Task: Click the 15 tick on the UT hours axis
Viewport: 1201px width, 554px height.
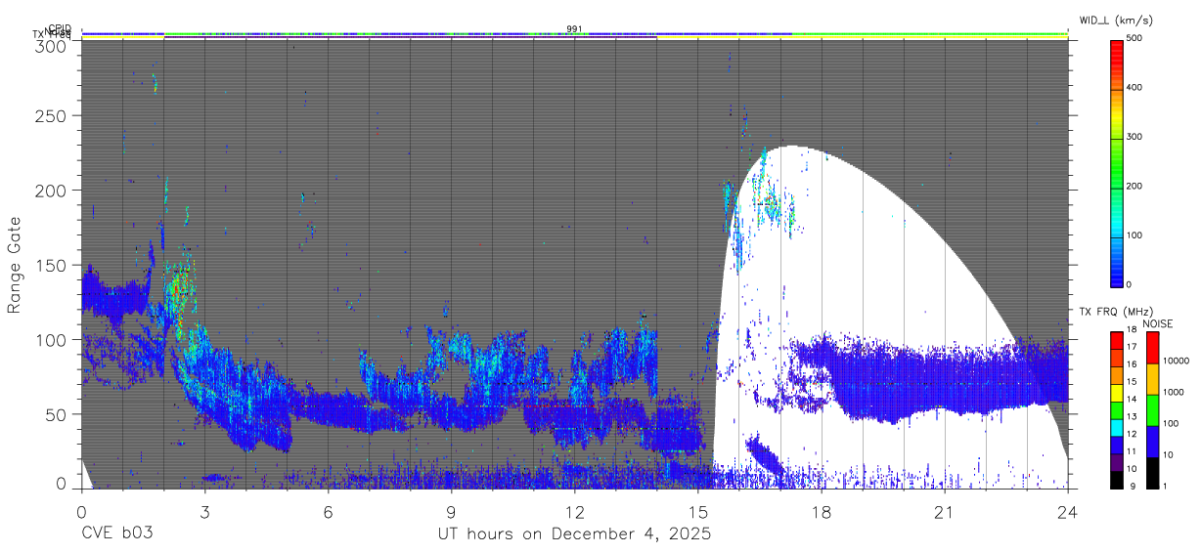Action: point(697,511)
